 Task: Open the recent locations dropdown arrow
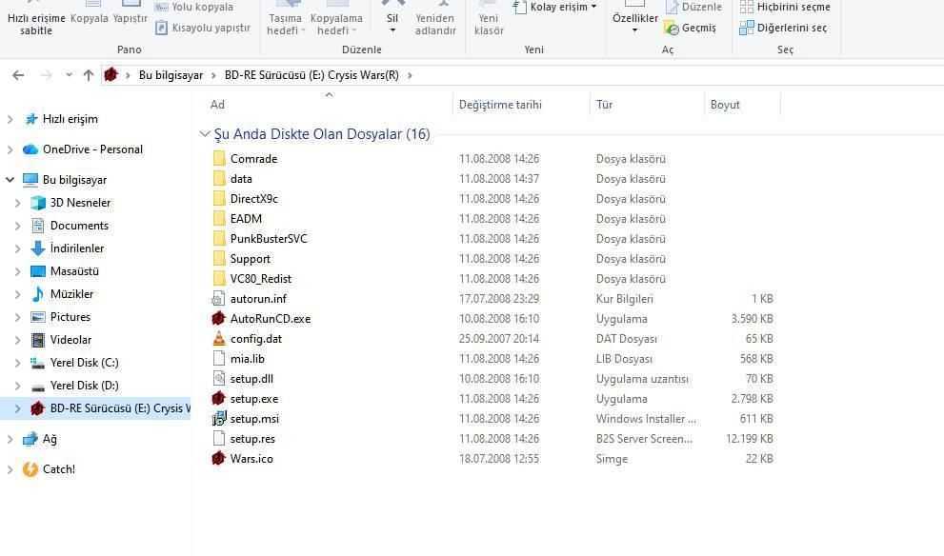point(69,75)
